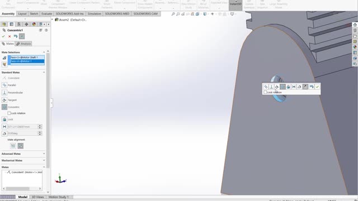
Task: Collapse the Mate Selections section
Action: (x=44, y=52)
